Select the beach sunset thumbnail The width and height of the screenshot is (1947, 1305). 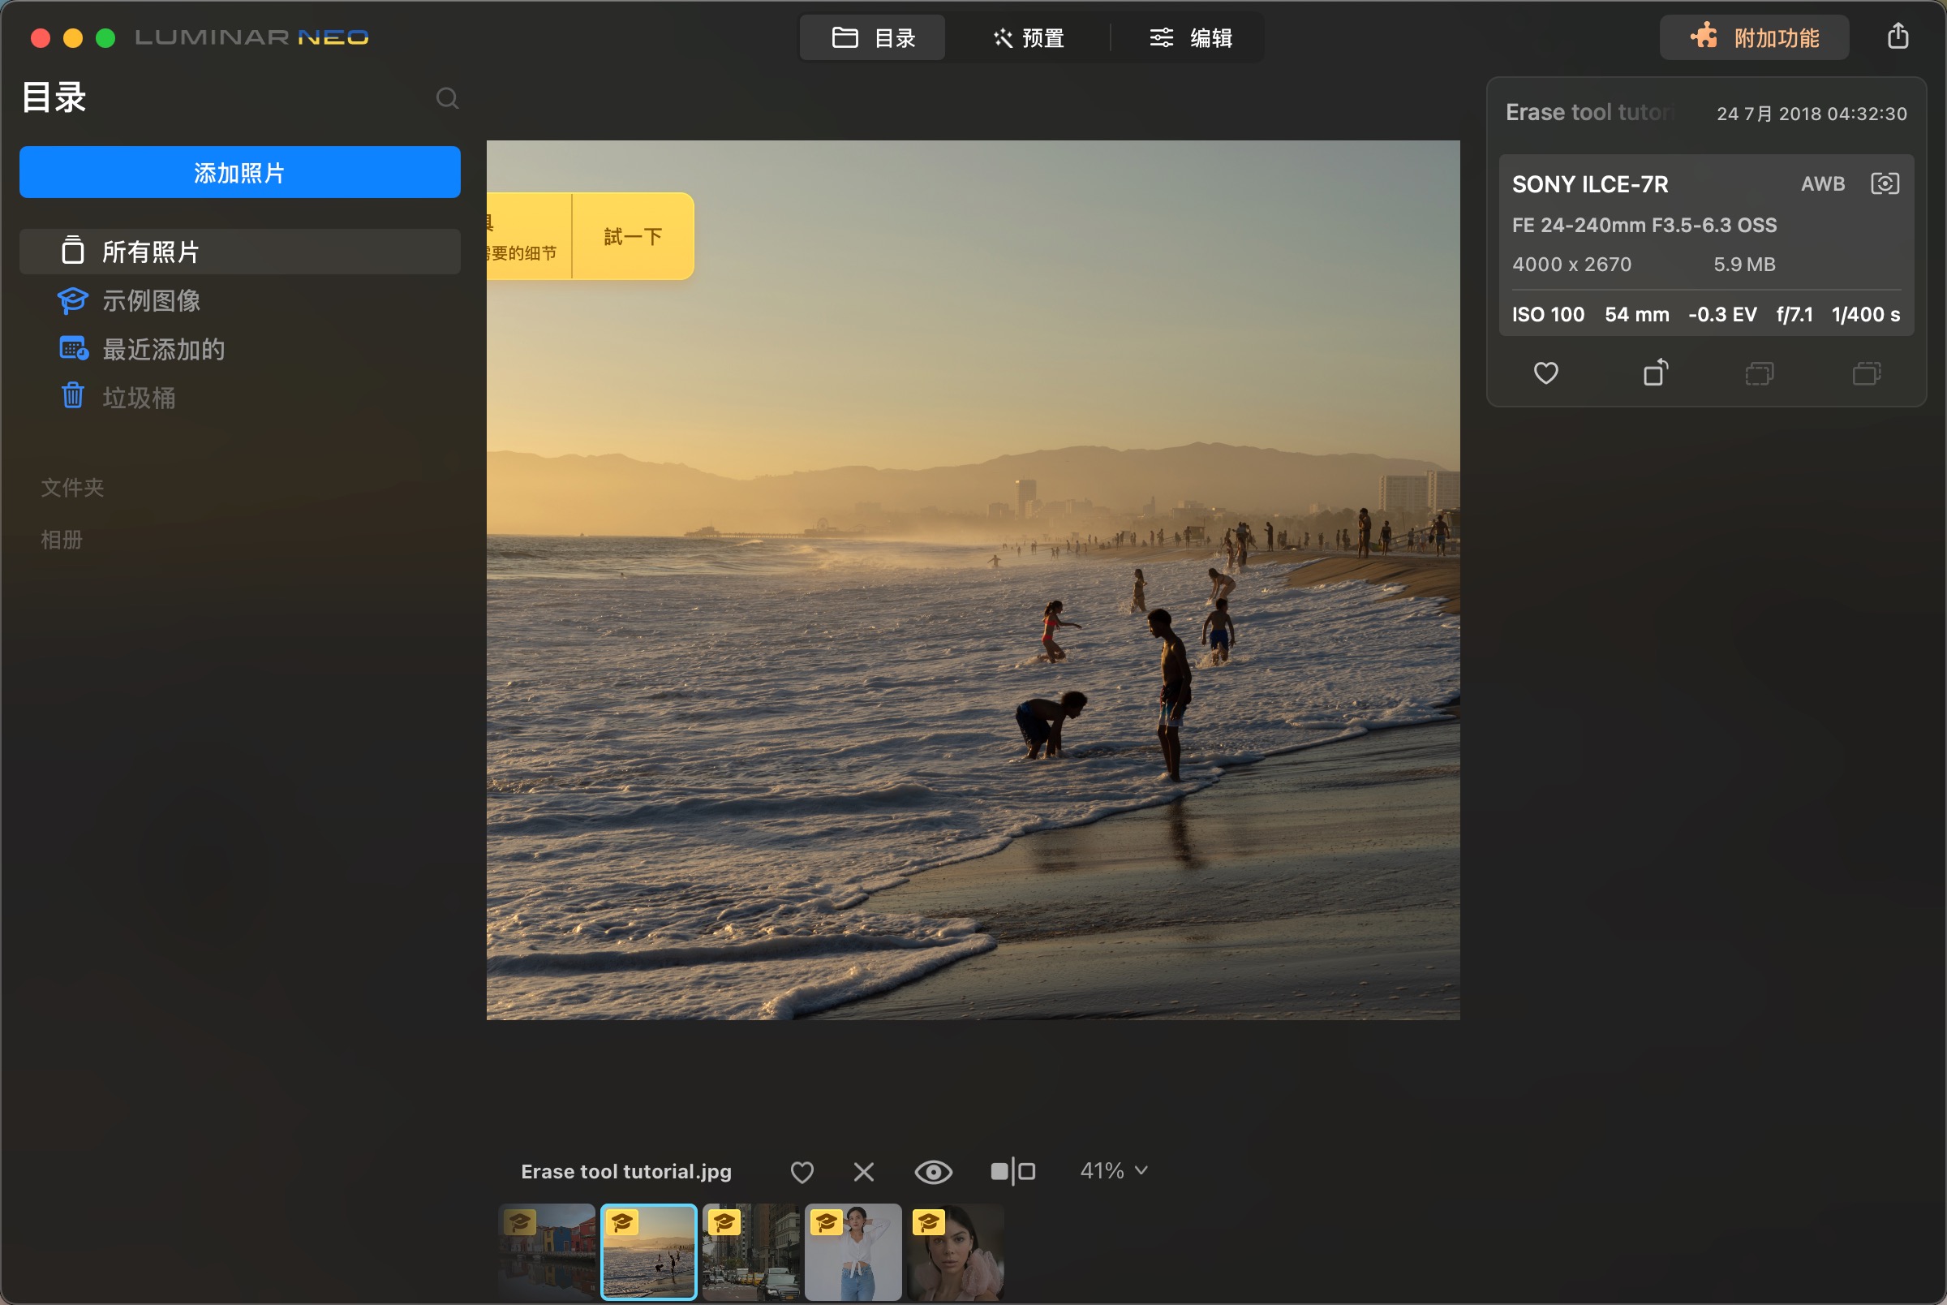click(x=649, y=1251)
